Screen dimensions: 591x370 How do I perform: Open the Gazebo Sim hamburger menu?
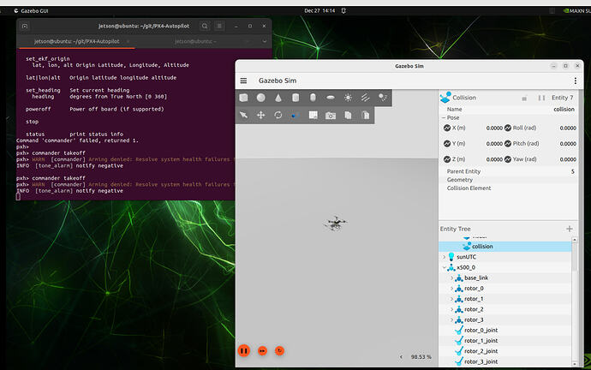click(x=243, y=80)
